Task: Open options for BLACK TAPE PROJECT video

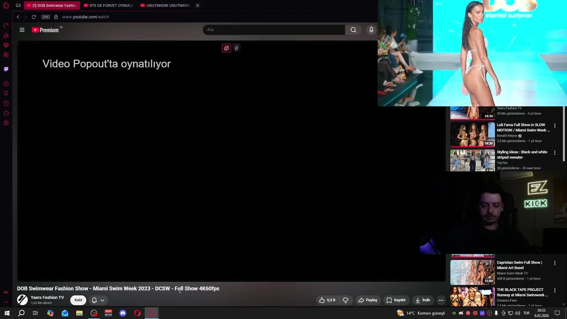Action: coord(555,291)
